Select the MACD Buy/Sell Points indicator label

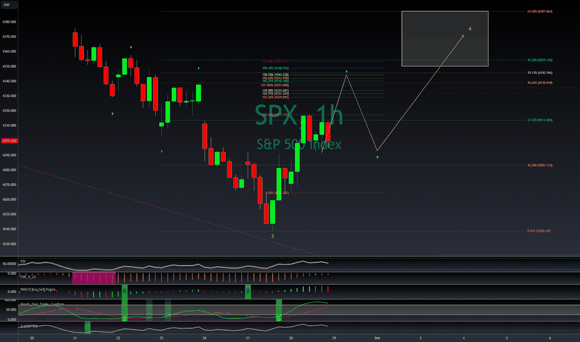38,289
